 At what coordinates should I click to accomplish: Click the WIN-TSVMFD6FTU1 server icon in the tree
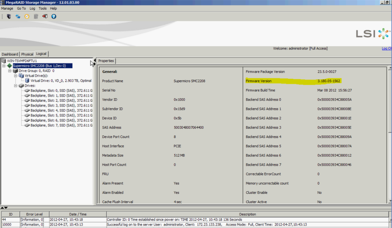(x=4, y=61)
